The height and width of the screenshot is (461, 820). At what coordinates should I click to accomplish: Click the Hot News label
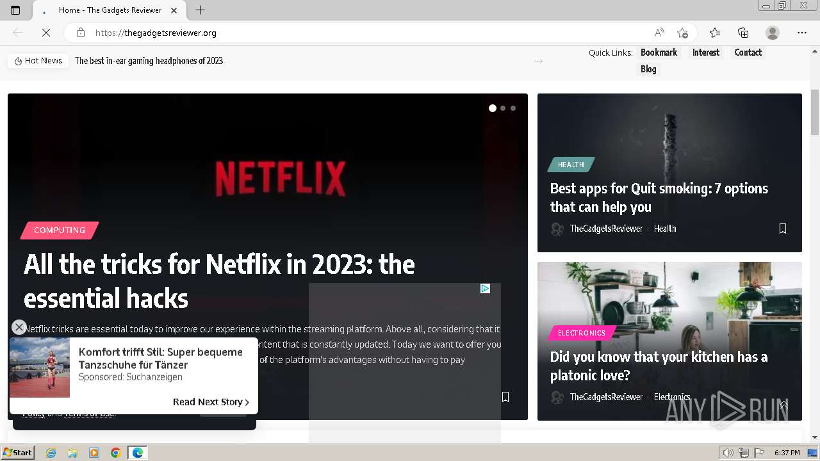coord(38,61)
